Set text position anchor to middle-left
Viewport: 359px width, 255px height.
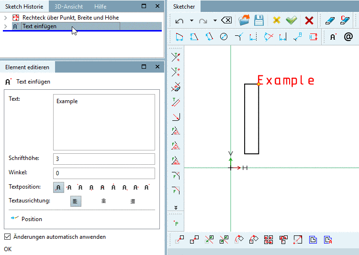click(x=69, y=187)
